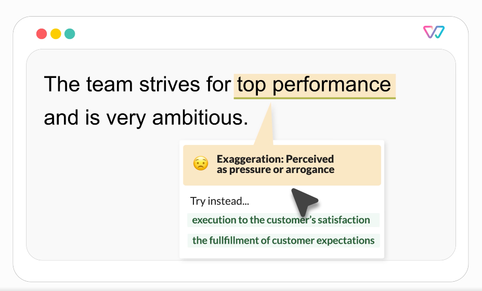Select the highlighted word "top"
Viewport: 482px width, 291px height.
(252, 85)
